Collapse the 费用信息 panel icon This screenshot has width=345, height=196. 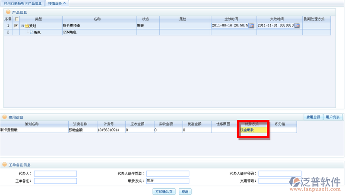click(x=5, y=117)
